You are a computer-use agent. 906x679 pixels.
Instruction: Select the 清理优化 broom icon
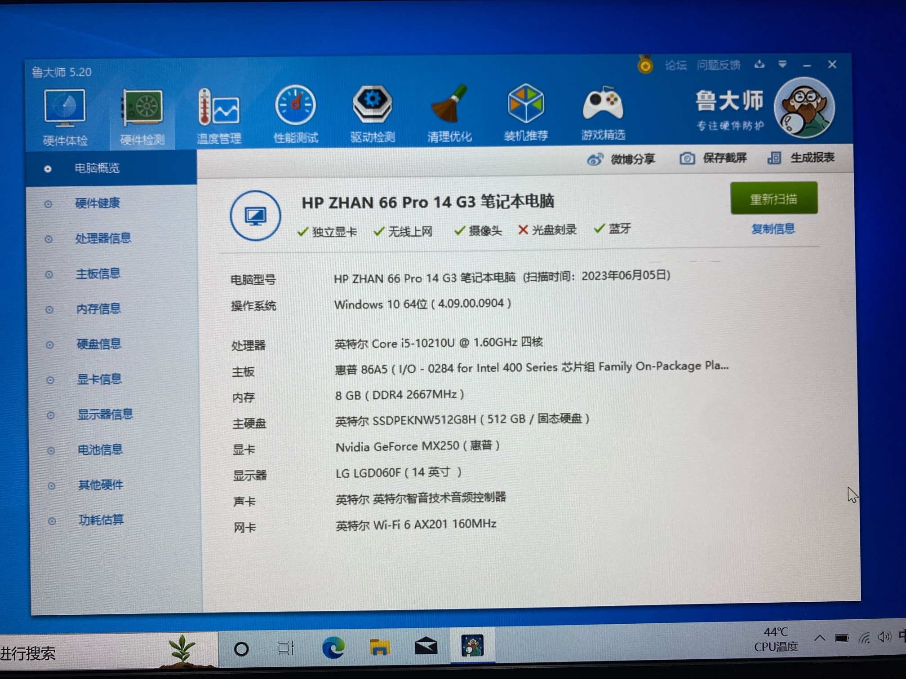tap(449, 105)
